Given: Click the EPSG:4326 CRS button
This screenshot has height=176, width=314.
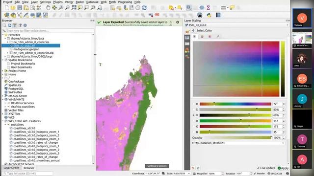Looking at the screenshot, I should point(275,174).
